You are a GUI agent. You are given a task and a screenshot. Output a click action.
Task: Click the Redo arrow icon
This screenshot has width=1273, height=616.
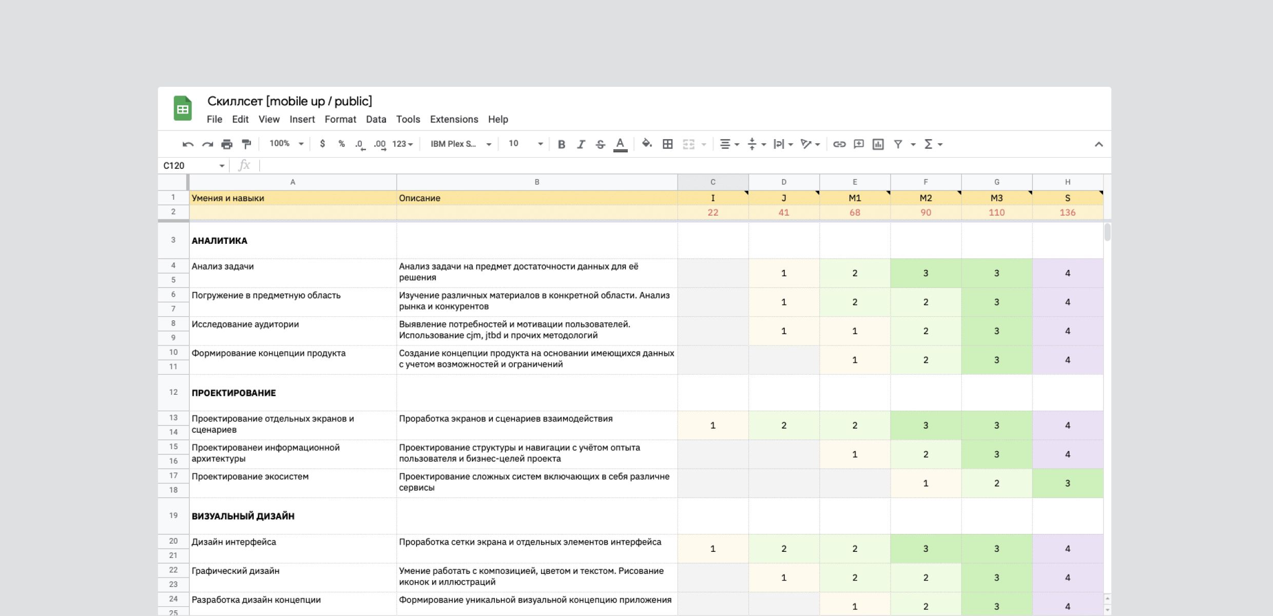point(207,144)
